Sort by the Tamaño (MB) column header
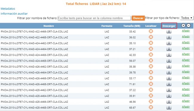 (132, 26)
